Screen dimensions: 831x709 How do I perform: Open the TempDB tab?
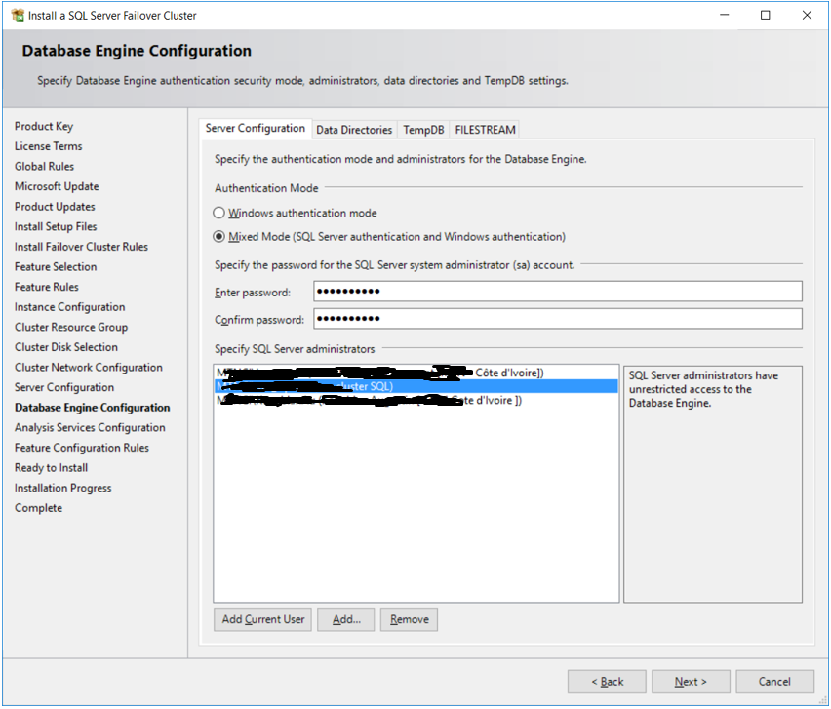tap(423, 130)
